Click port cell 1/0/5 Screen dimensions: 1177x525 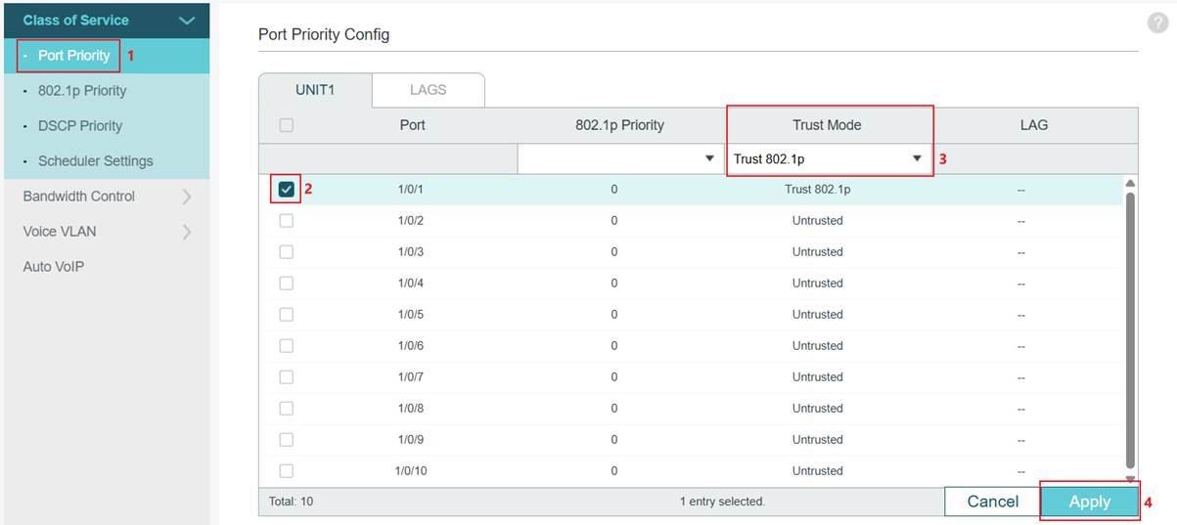pyautogui.click(x=411, y=315)
